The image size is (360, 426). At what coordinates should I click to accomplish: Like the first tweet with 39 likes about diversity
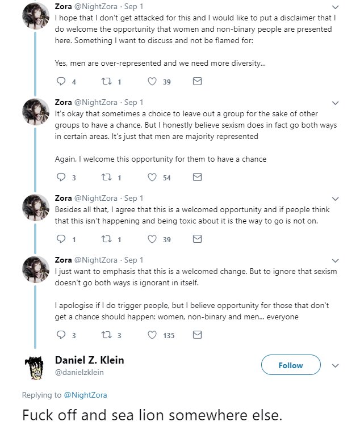[x=152, y=81]
